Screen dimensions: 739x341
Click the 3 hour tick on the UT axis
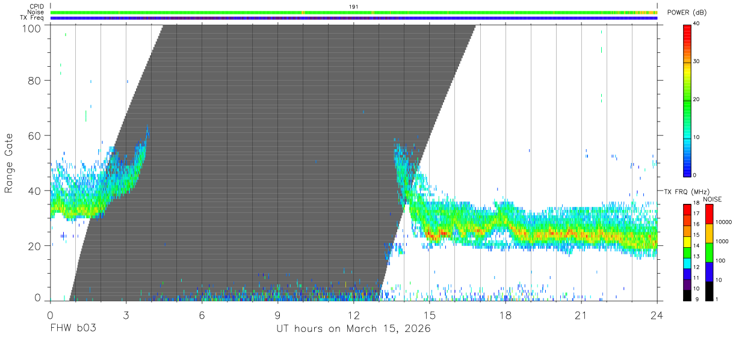(x=126, y=315)
